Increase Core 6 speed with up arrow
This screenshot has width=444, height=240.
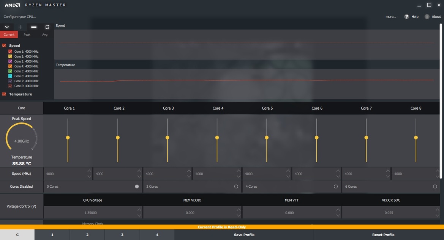click(338, 171)
